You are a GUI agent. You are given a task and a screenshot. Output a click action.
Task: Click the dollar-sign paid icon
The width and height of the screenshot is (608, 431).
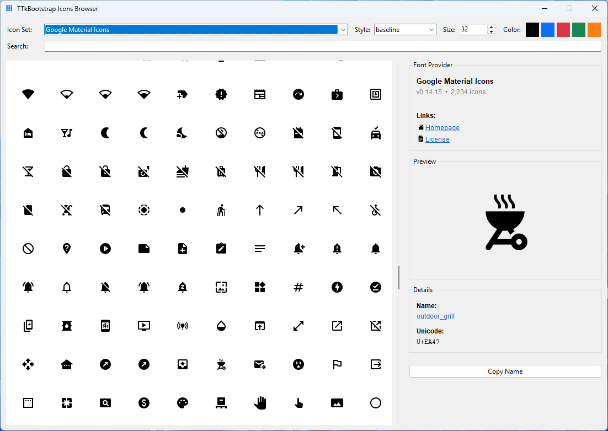(144, 403)
